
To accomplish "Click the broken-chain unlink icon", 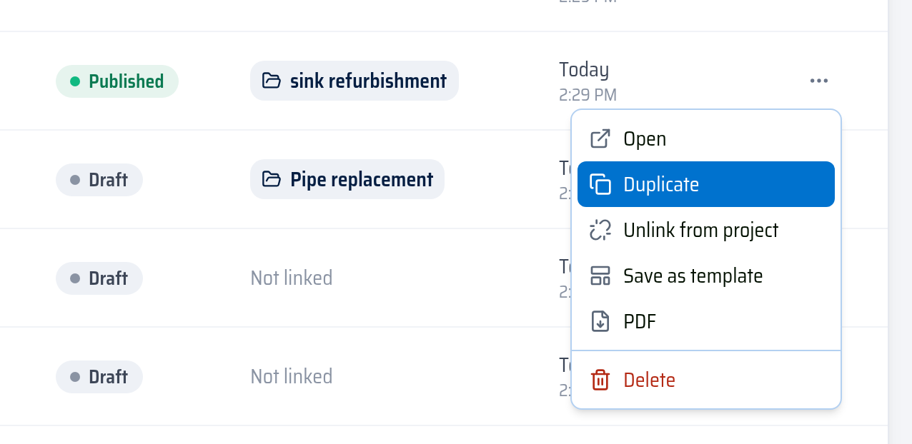I will (600, 230).
